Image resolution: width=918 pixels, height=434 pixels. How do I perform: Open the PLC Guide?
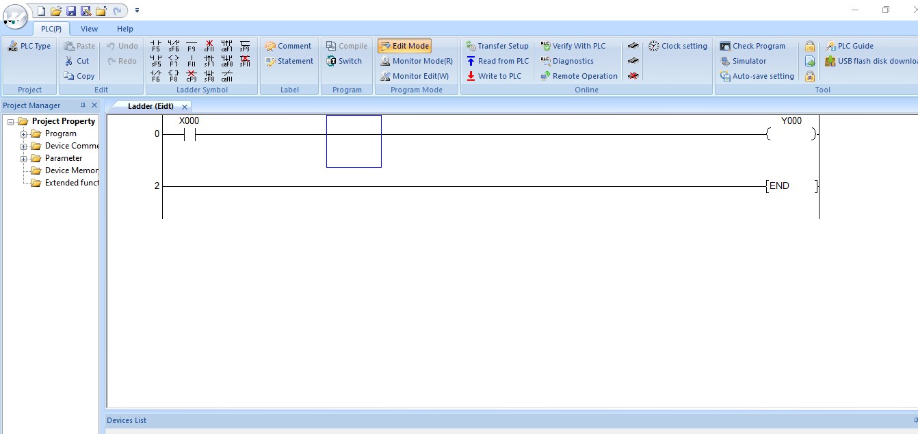pos(850,46)
